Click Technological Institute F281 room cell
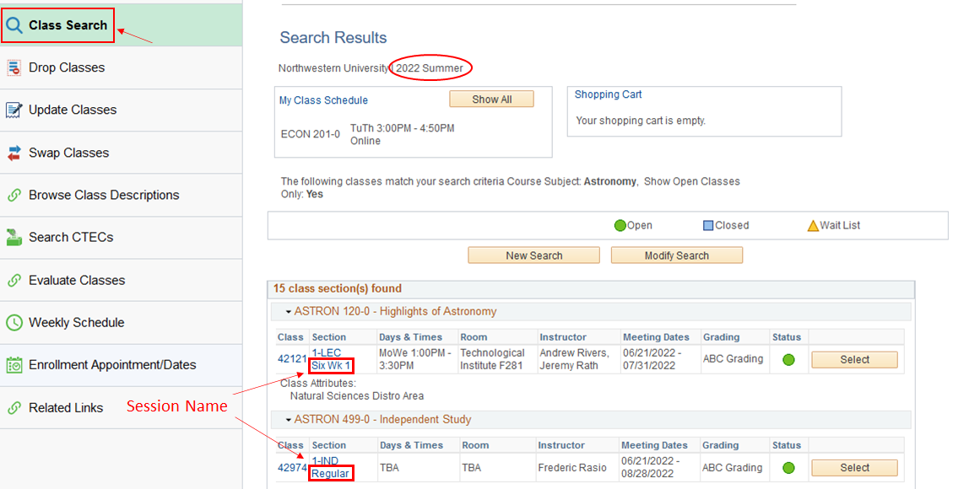Viewport: 958px width, 489px height. click(492, 359)
